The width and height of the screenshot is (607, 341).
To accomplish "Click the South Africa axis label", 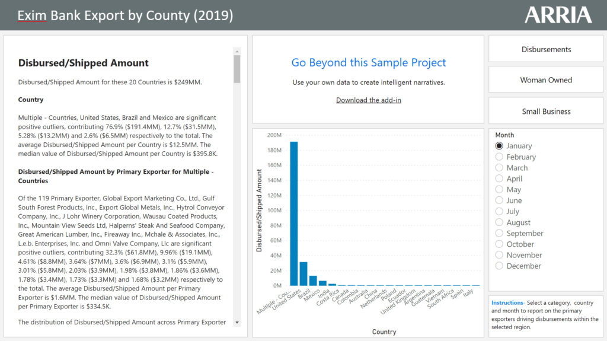I will click(440, 298).
